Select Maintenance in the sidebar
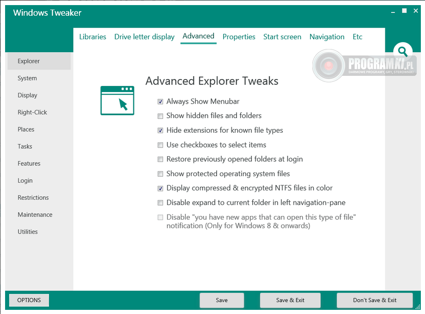The image size is (425, 314). [x=39, y=215]
